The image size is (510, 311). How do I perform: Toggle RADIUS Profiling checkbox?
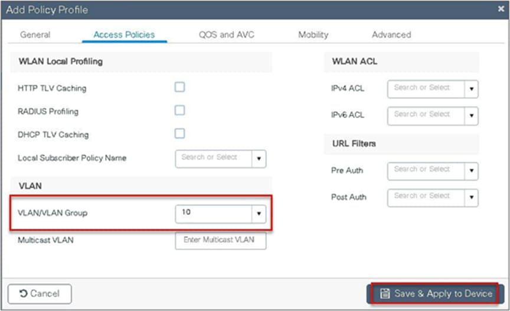(180, 110)
